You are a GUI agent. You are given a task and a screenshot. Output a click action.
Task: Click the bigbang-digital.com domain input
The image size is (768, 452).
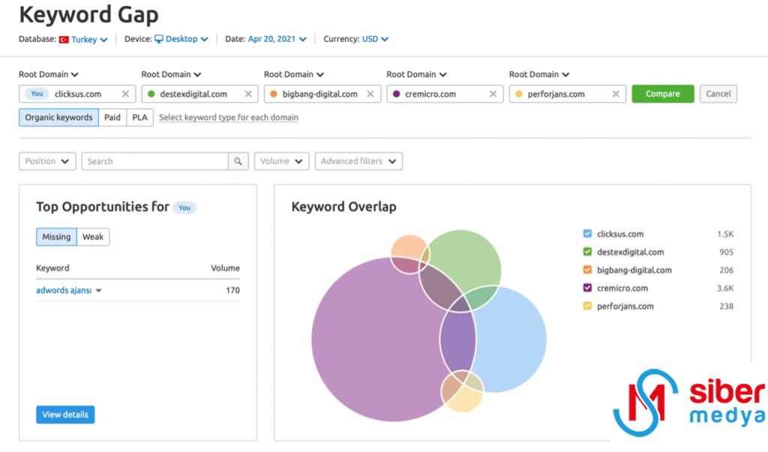pyautogui.click(x=322, y=94)
